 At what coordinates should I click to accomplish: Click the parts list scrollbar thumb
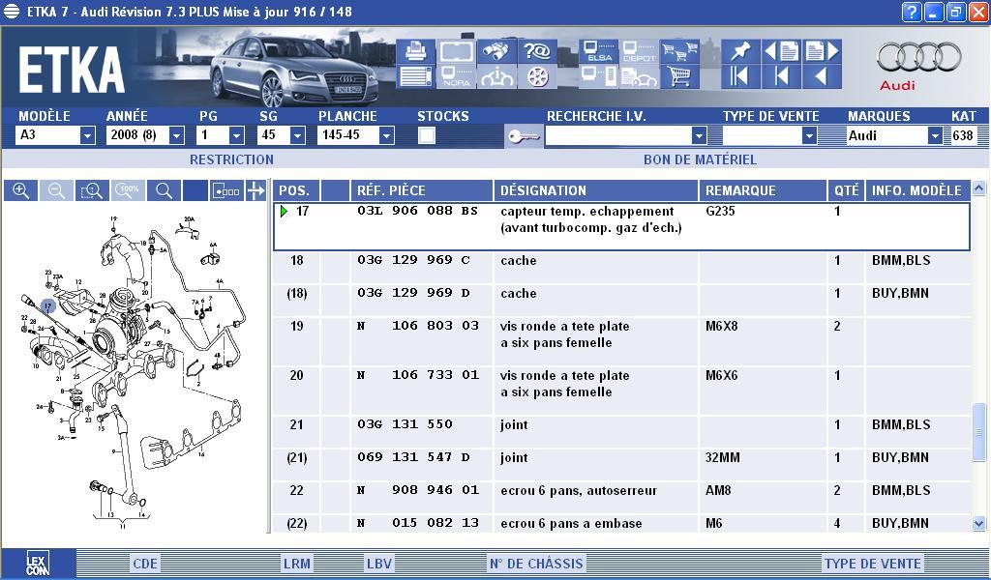(979, 432)
